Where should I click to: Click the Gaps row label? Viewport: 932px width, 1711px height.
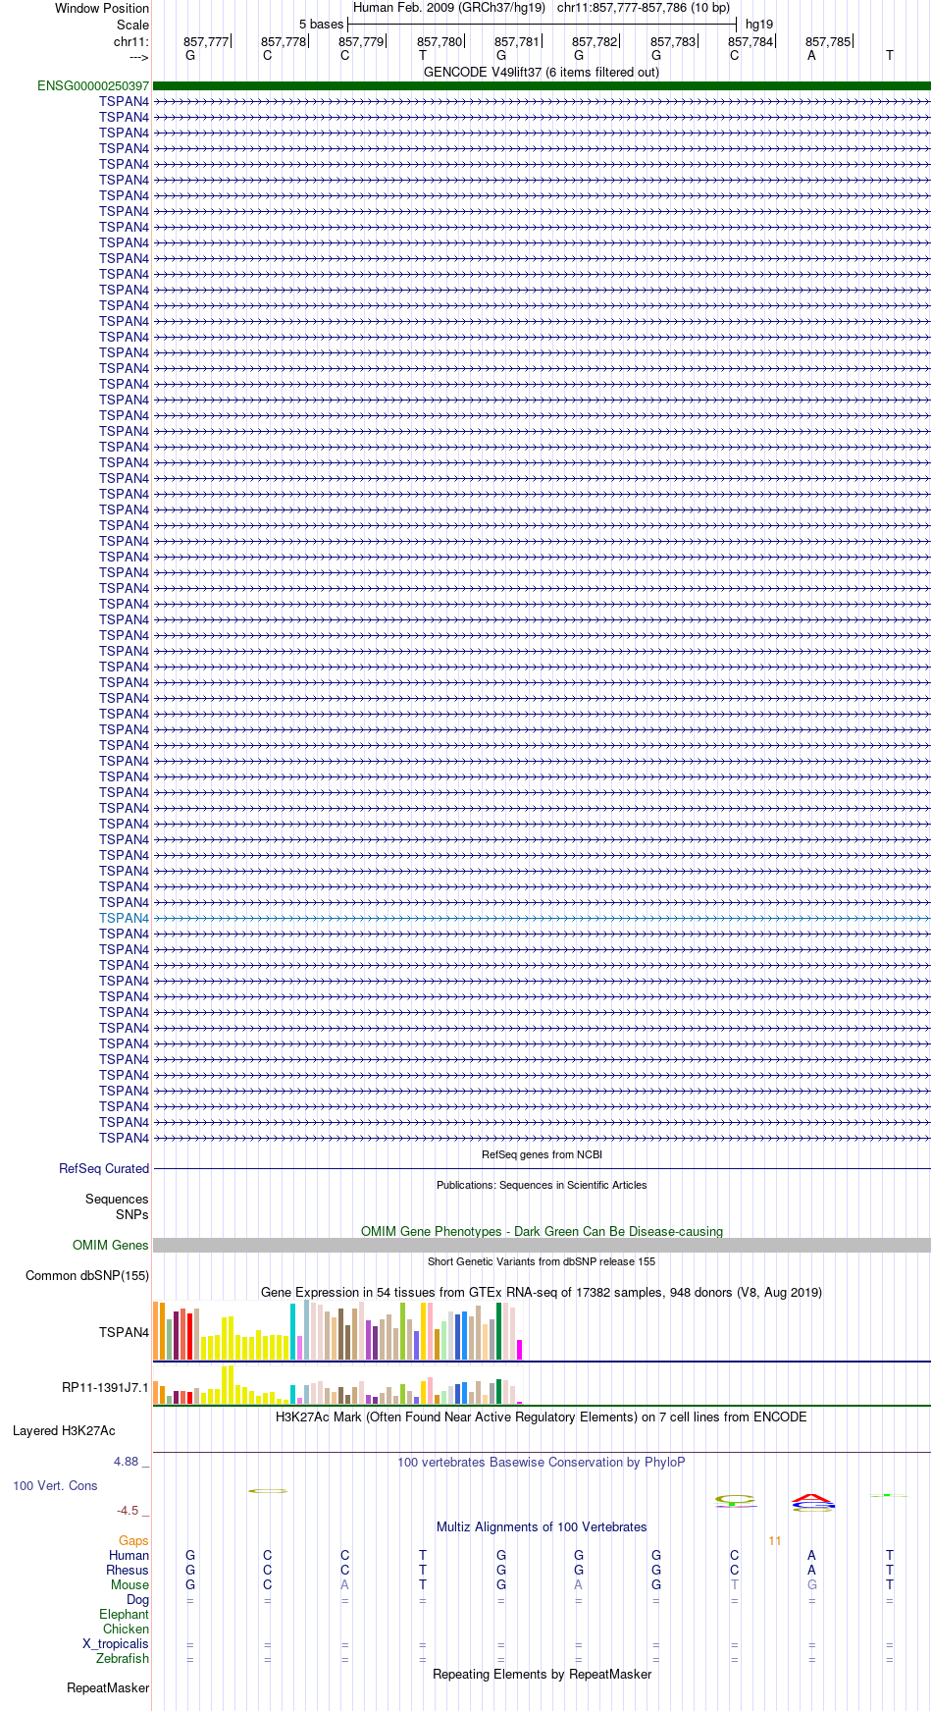(133, 1541)
